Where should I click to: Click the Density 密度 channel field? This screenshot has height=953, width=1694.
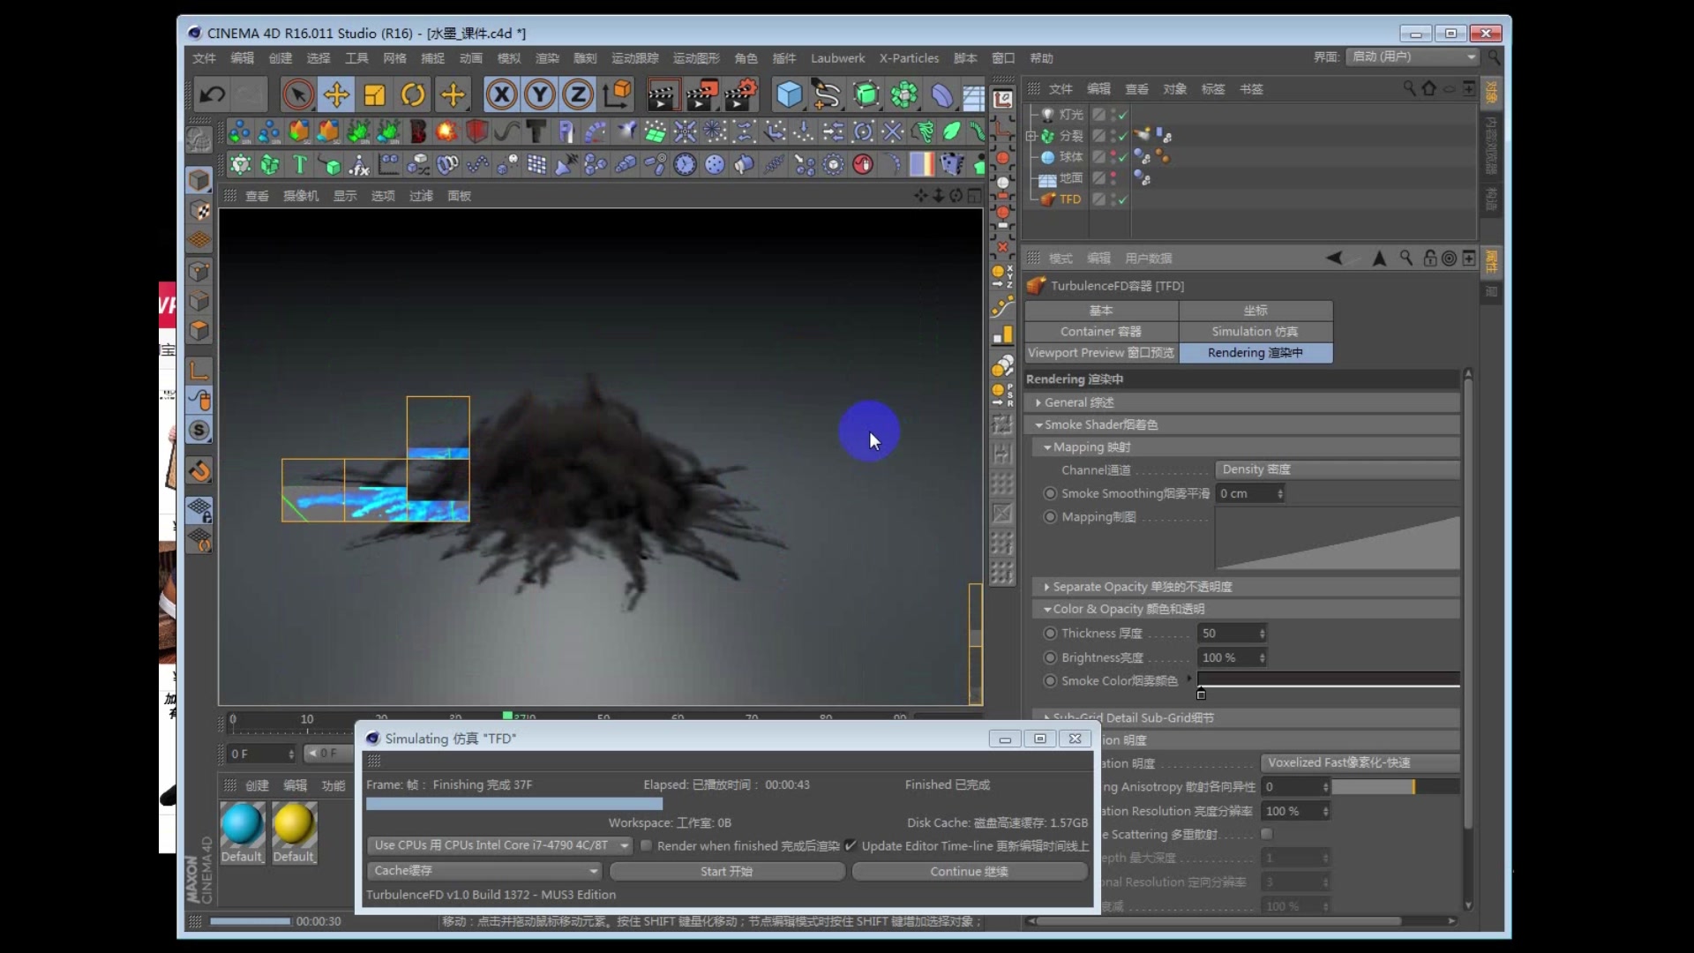[1338, 469]
